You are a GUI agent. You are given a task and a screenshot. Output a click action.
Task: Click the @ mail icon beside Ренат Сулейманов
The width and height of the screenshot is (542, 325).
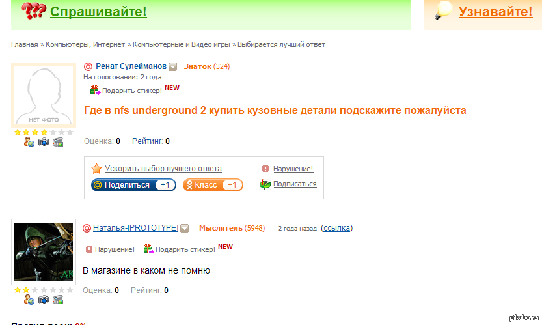point(88,66)
